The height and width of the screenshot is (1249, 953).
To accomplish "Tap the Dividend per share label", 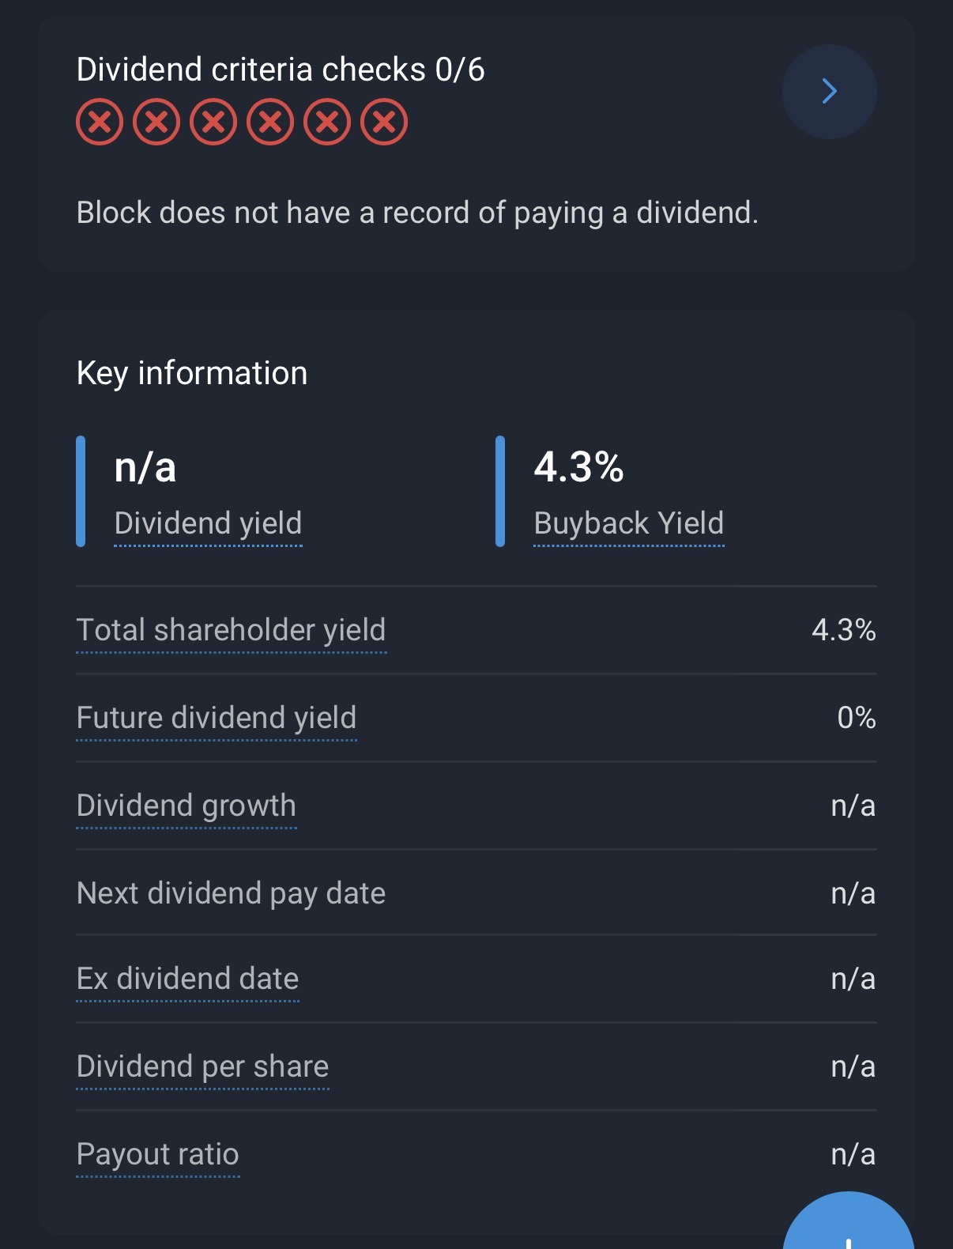I will click(202, 1066).
